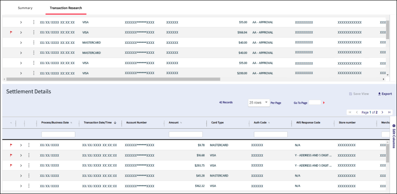The image size is (397, 194).
Task: Click the Go To Page input box
Action: coord(314,102)
